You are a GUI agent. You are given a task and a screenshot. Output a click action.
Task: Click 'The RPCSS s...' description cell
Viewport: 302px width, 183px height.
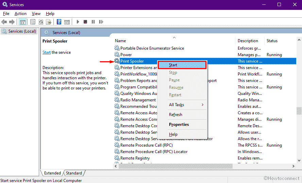(x=250, y=145)
